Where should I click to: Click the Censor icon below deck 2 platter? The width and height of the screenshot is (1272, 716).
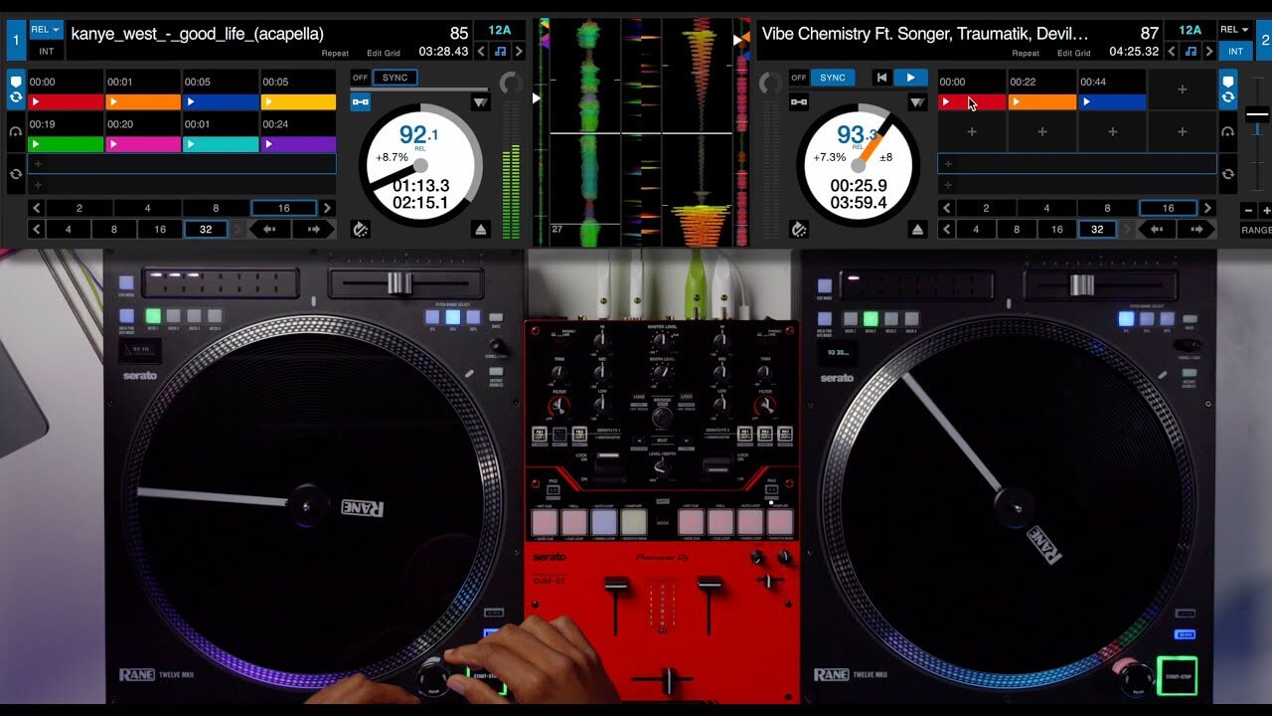tap(798, 230)
